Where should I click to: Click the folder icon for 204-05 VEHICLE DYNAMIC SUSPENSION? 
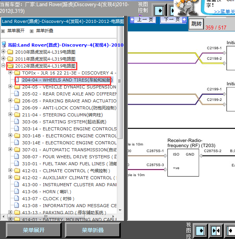(17, 87)
